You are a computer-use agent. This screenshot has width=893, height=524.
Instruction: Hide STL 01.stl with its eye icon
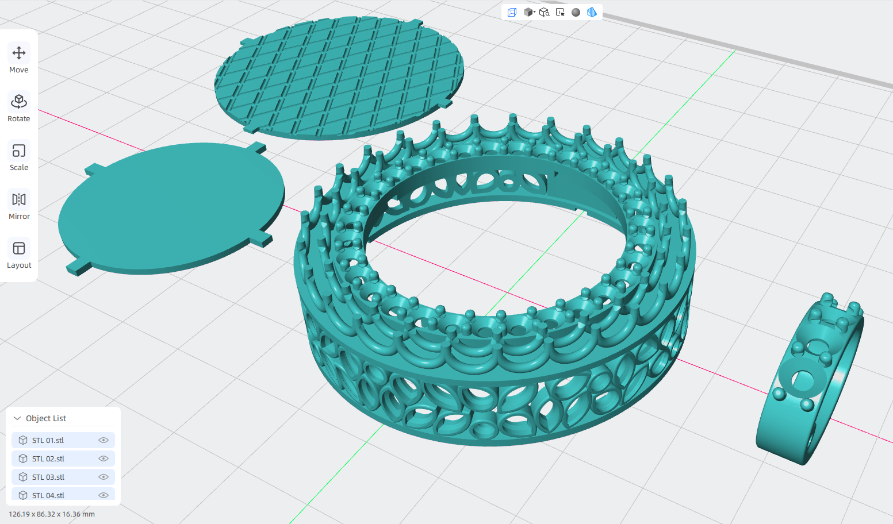click(x=104, y=440)
